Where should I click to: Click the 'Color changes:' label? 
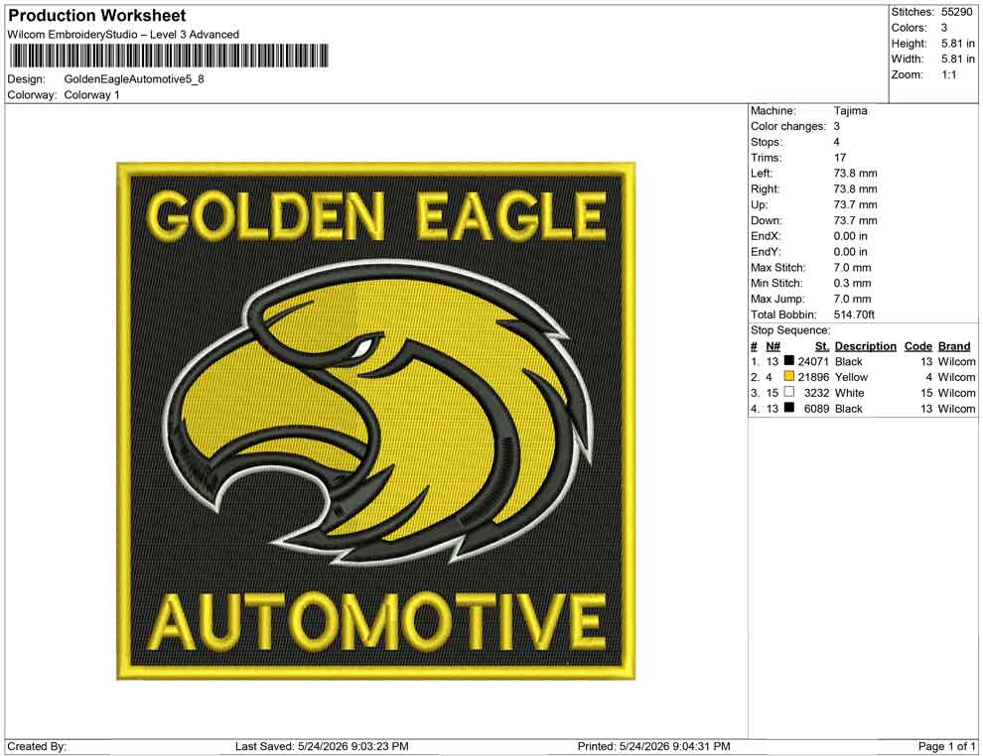point(788,127)
